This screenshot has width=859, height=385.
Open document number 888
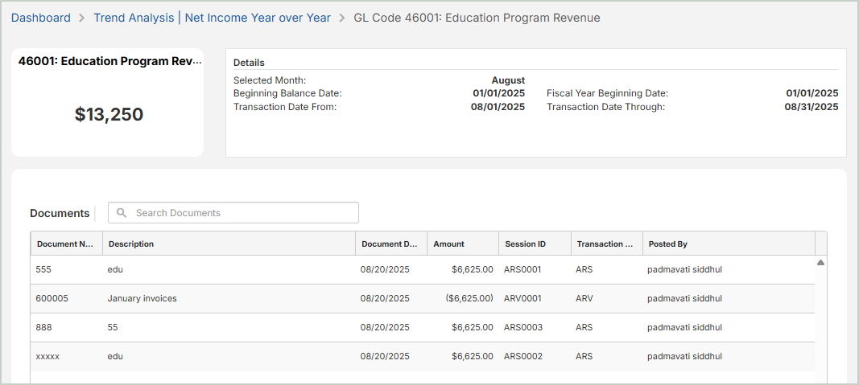(44, 327)
